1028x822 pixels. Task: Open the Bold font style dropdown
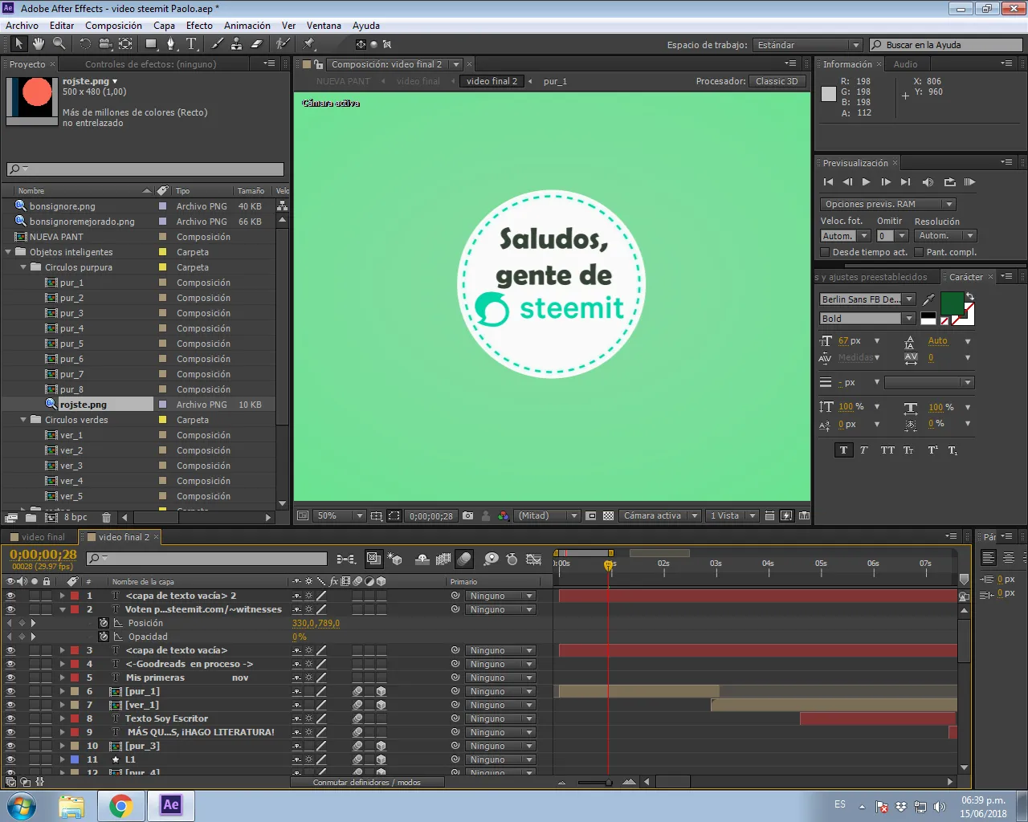867,319
